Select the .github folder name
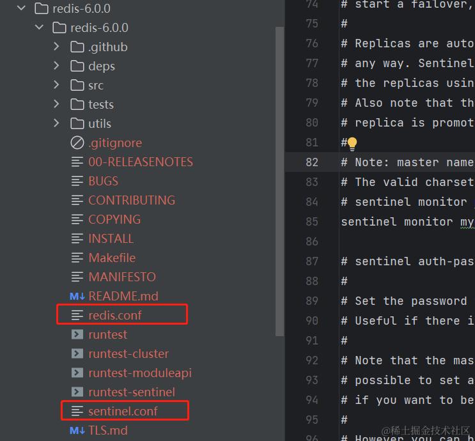The image size is (475, 441). click(x=108, y=47)
